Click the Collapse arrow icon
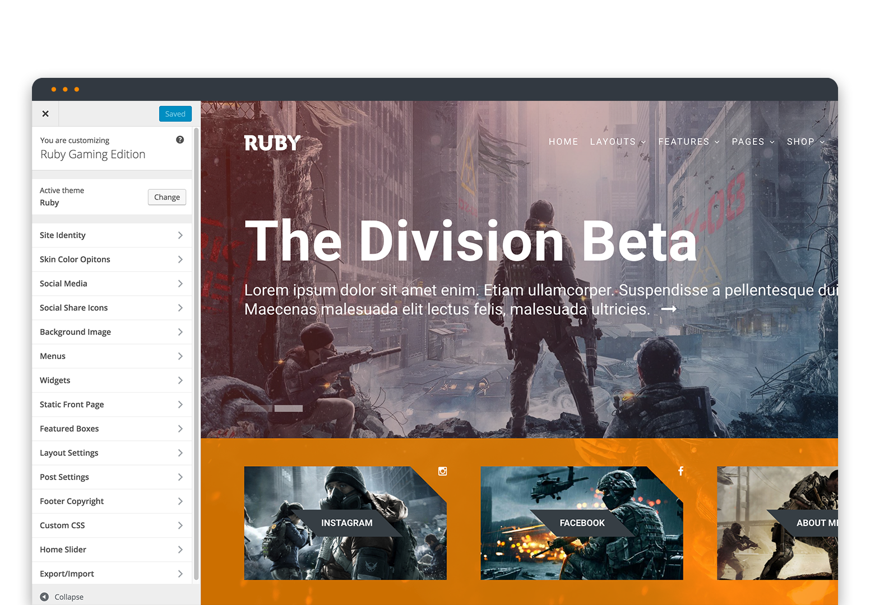 [x=44, y=597]
